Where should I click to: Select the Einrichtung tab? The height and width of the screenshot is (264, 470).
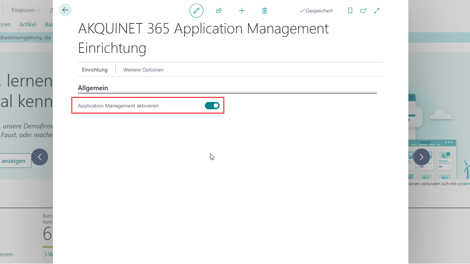tap(95, 70)
